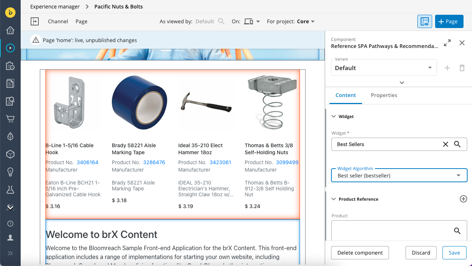This screenshot has height=266, width=472.
Task: Click 'Welcome to brX Content' heading
Action: click(x=101, y=235)
